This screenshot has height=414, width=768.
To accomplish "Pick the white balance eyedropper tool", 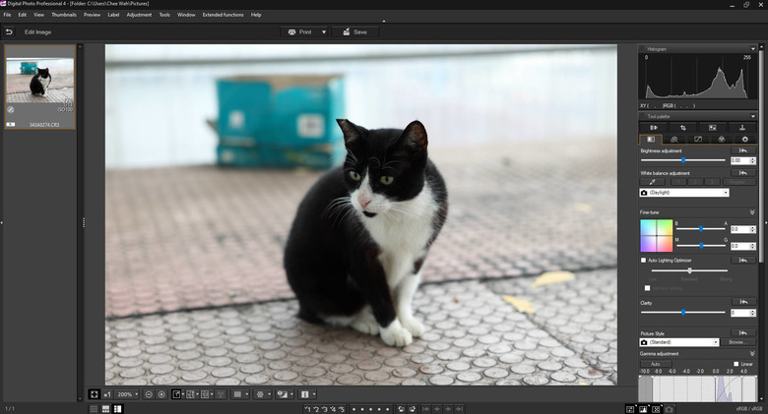I will point(653,182).
